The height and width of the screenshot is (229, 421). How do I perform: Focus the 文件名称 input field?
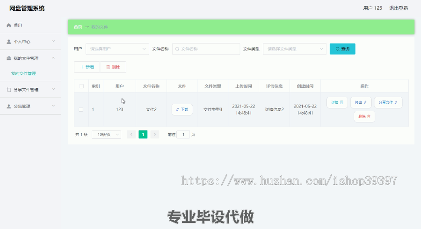(x=206, y=49)
